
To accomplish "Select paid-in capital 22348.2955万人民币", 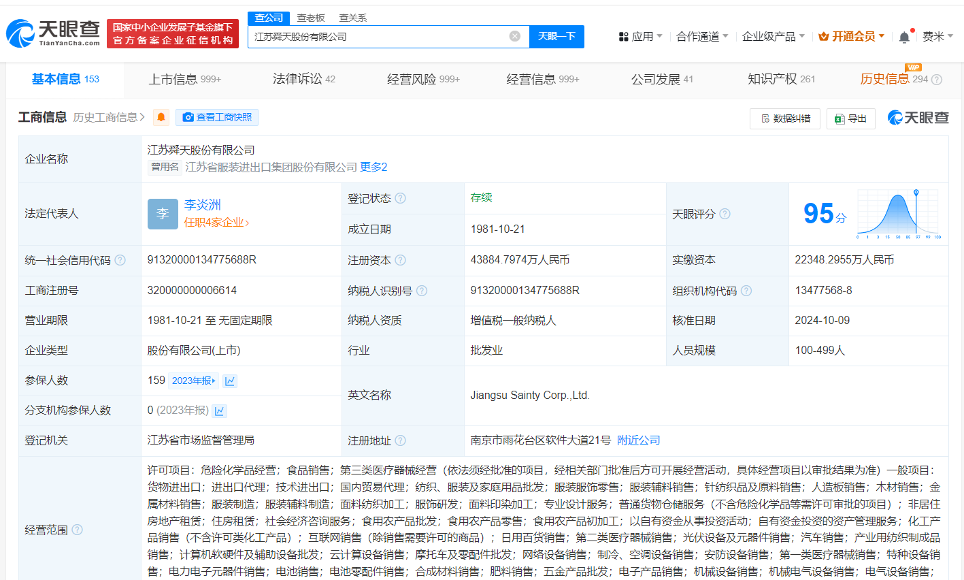I will click(x=844, y=260).
